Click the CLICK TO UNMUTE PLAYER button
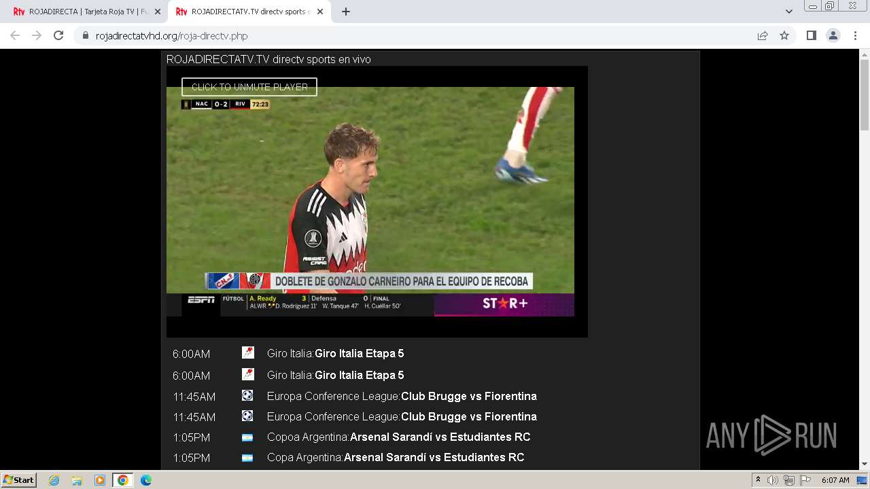 click(249, 87)
